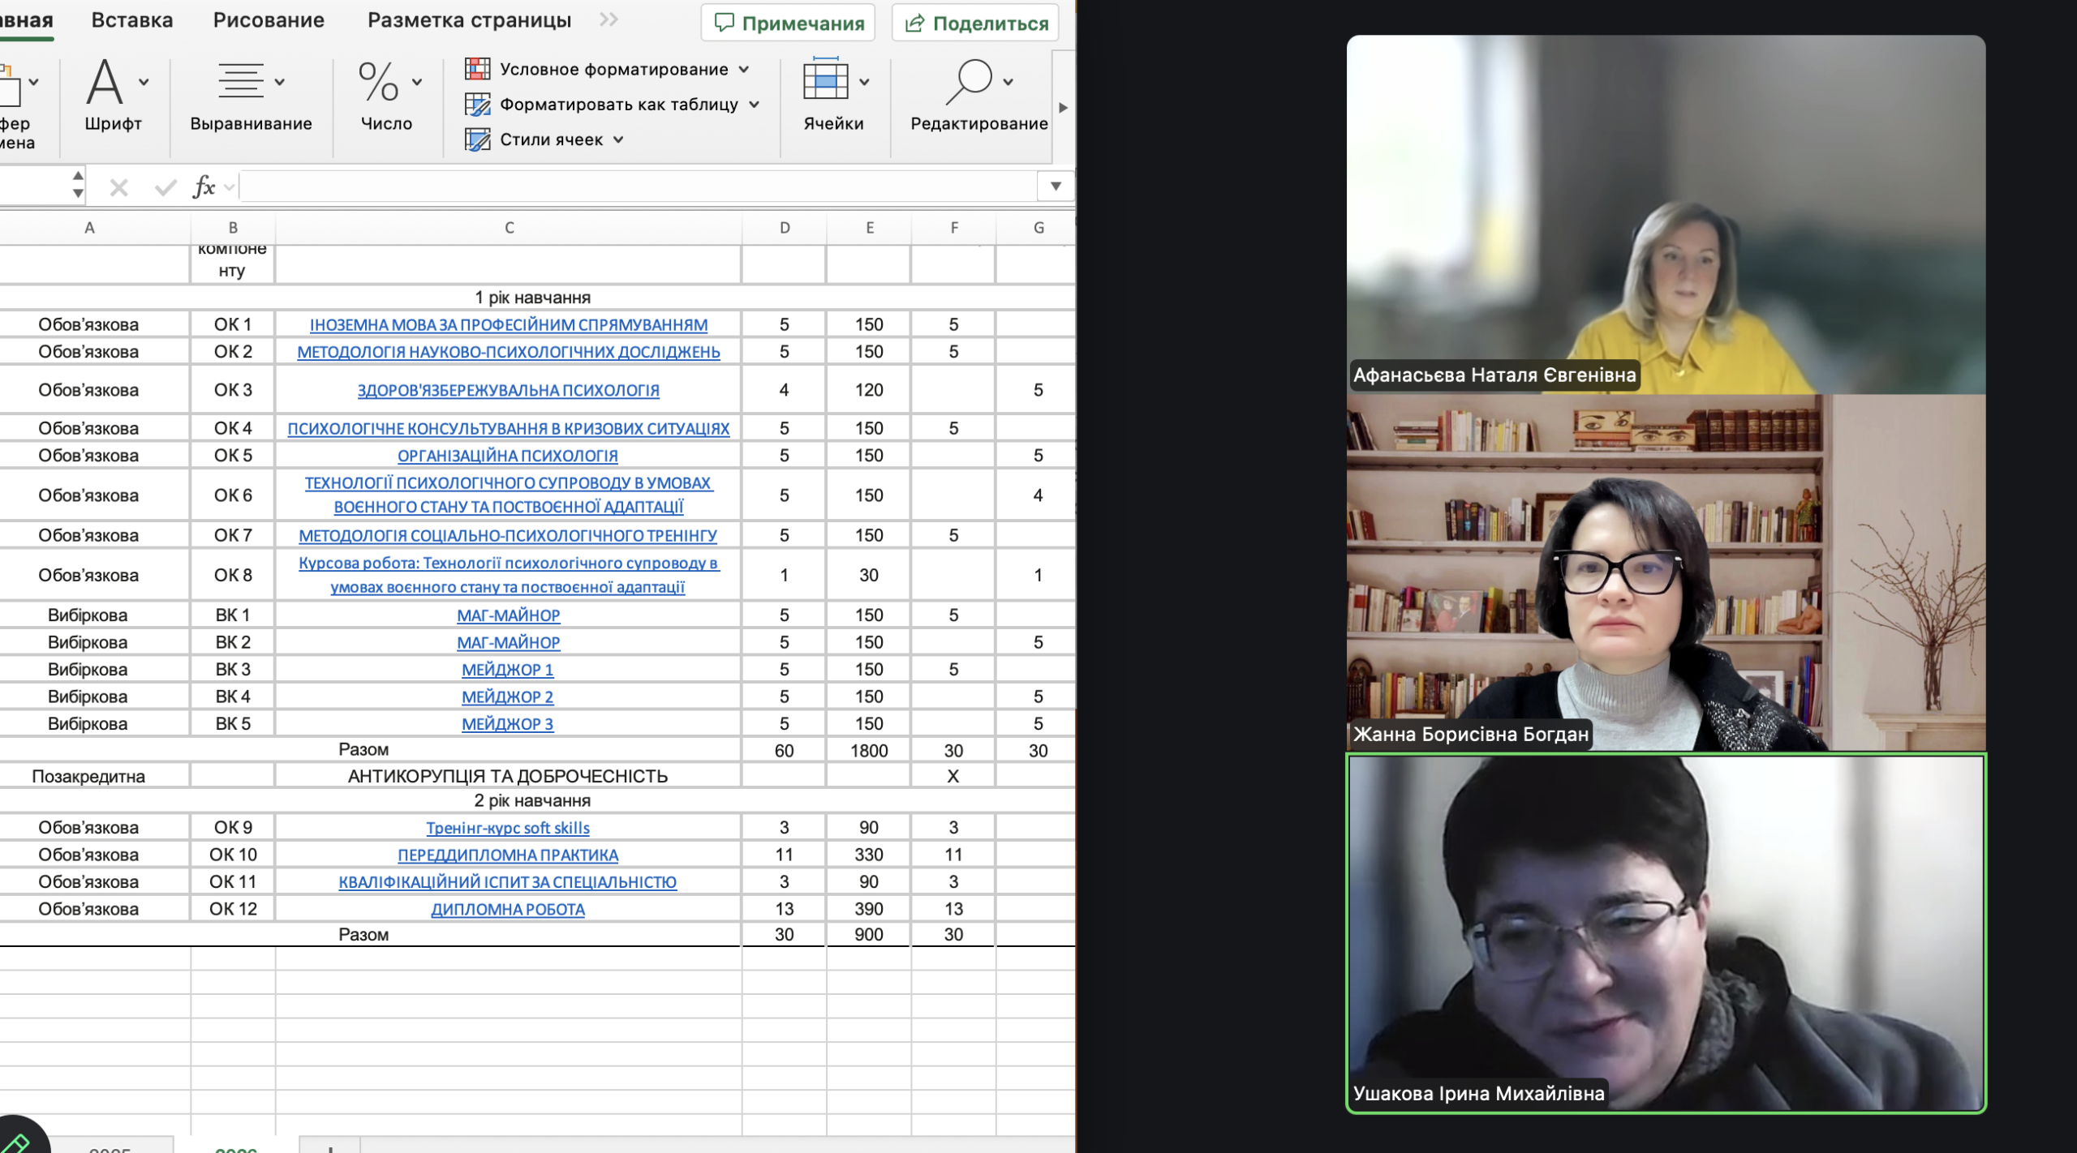Click the formula bar confirm checkmark icon
The image size is (2077, 1153).
click(x=166, y=188)
